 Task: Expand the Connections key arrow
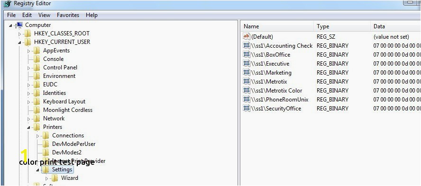coord(38,136)
